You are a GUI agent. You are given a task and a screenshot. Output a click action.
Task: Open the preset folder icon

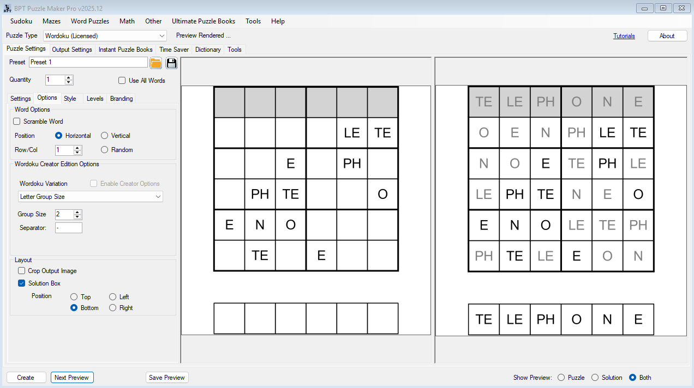click(156, 63)
